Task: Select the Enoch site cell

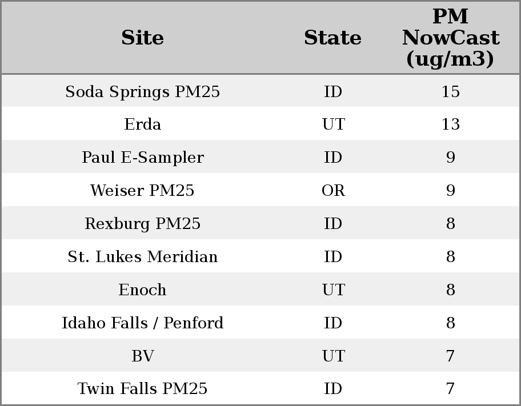Action: pyautogui.click(x=142, y=290)
